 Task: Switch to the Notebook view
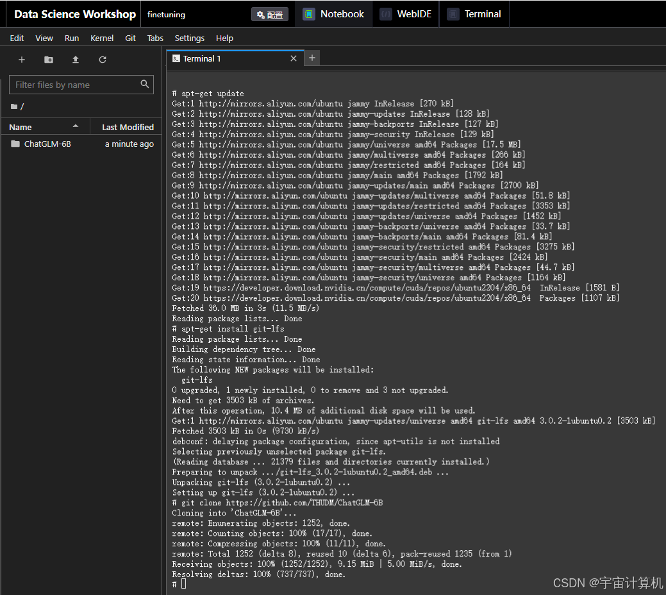333,14
